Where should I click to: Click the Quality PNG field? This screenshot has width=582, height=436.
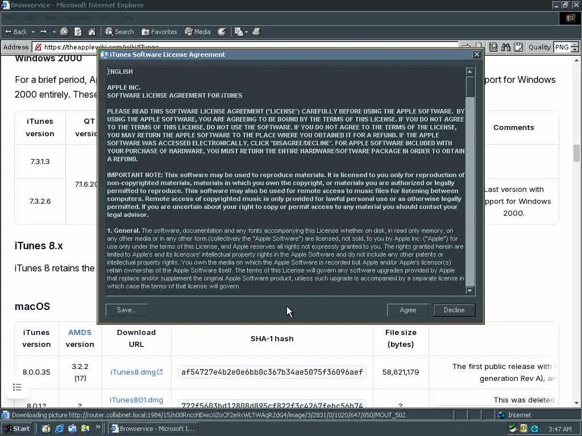coord(562,47)
